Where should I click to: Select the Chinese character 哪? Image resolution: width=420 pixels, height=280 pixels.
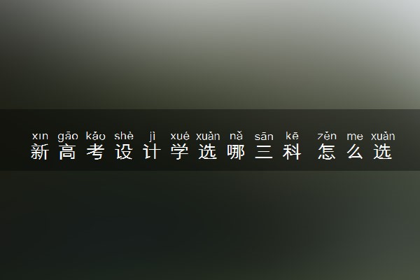point(236,152)
